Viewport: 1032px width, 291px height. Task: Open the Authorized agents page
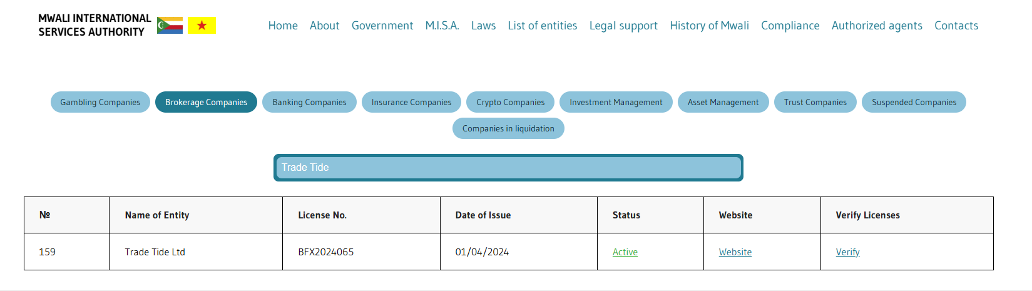click(876, 26)
